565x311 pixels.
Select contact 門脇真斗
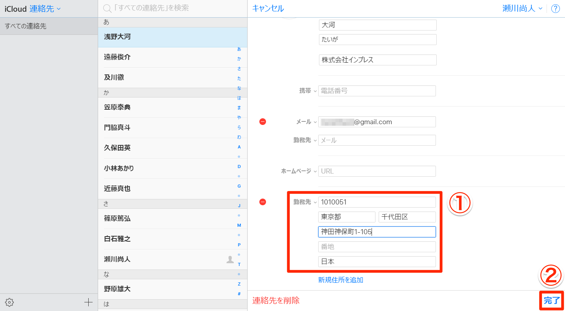click(173, 128)
